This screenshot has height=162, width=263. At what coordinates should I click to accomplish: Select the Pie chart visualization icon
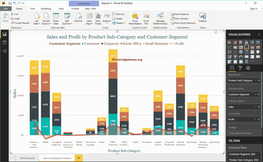241,52
